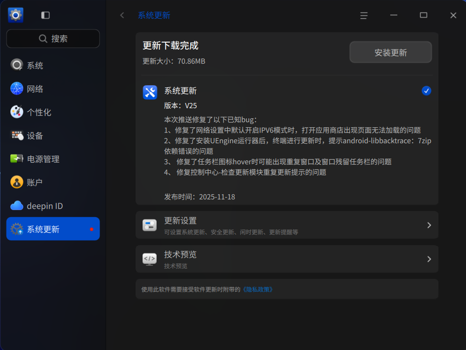Click the 技术预览 code icon

[x=150, y=259]
